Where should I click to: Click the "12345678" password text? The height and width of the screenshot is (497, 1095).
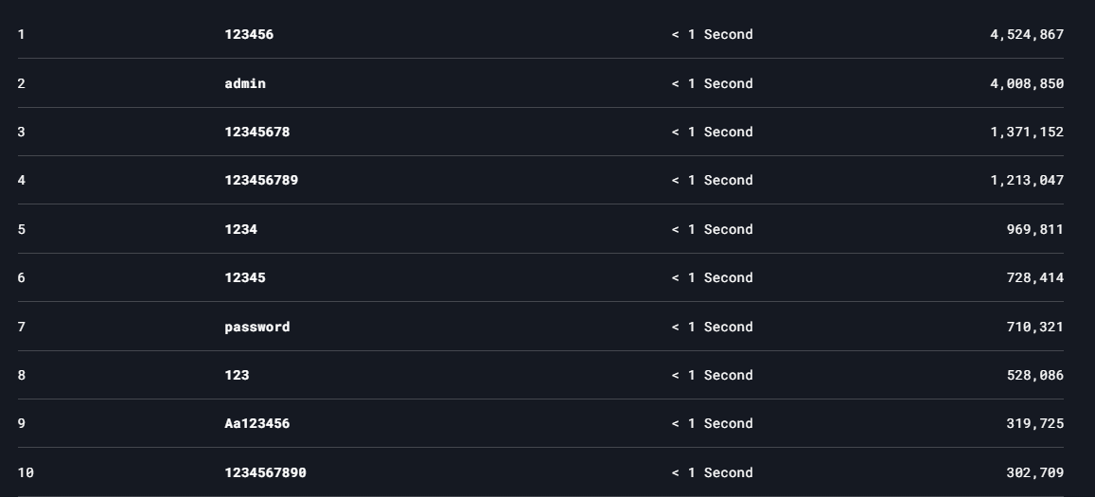pos(257,133)
